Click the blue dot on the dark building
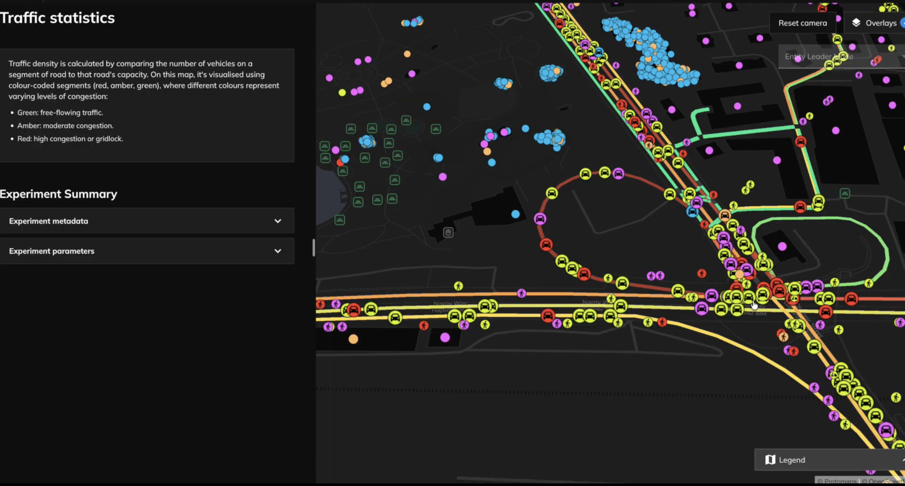 (x=515, y=214)
